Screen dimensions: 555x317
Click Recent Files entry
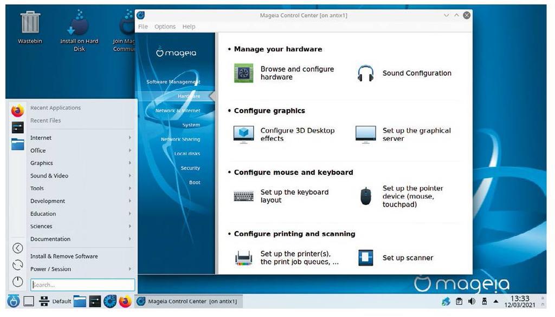click(46, 121)
